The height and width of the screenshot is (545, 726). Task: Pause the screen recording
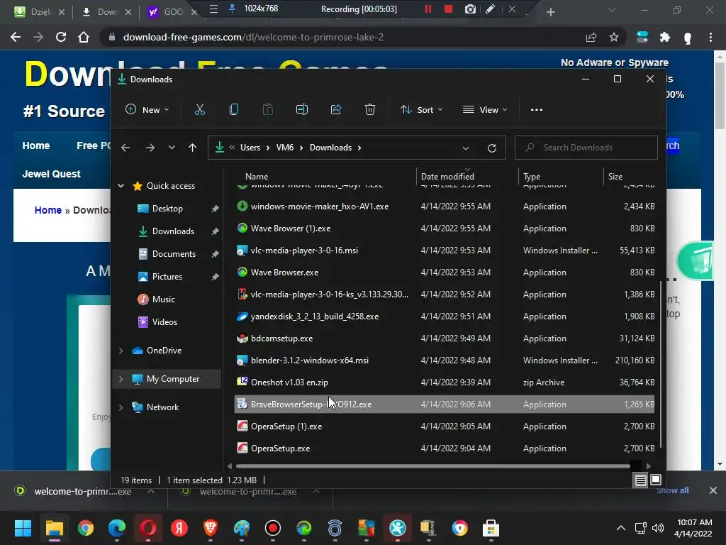[x=428, y=9]
